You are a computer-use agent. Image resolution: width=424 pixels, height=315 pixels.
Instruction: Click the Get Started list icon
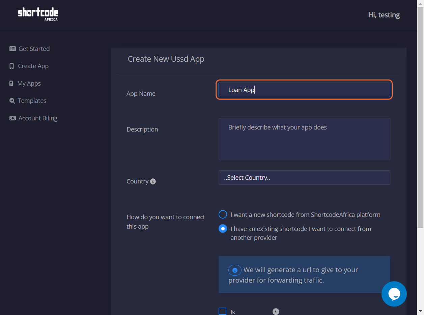[12, 49]
